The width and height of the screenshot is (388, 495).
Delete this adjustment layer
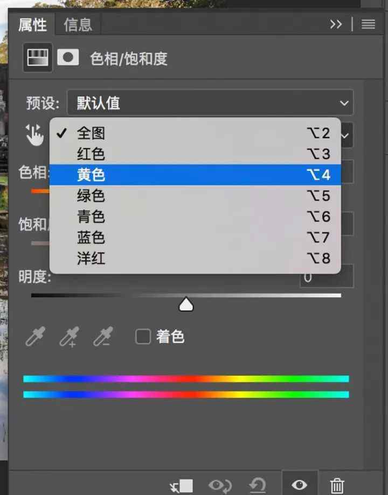click(337, 484)
